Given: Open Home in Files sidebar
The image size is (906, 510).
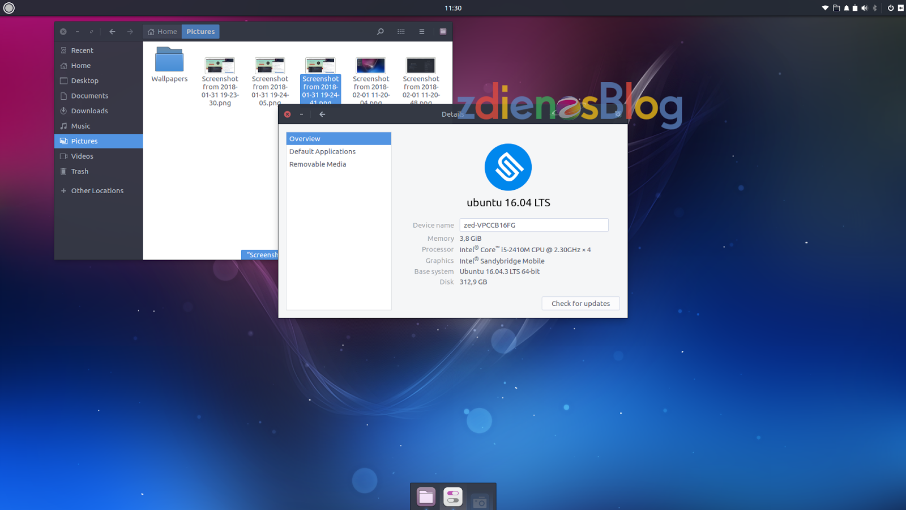Looking at the screenshot, I should [99, 66].
